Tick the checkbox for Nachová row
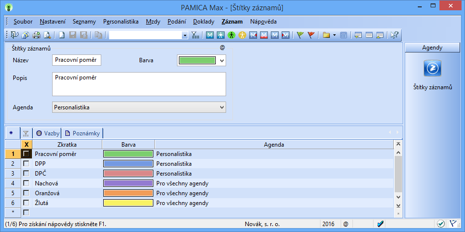 pos(27,183)
